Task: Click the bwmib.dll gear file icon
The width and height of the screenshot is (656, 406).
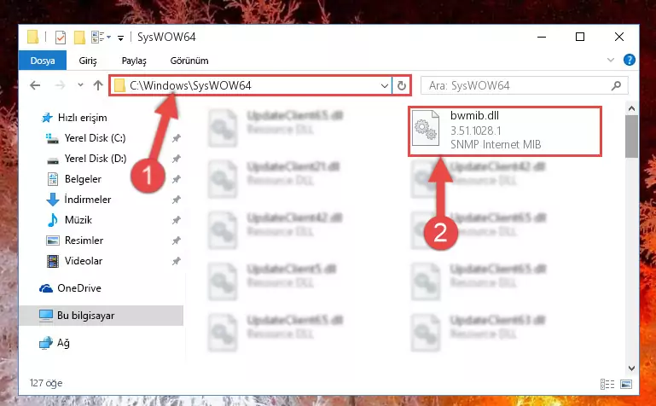Action: (x=426, y=128)
